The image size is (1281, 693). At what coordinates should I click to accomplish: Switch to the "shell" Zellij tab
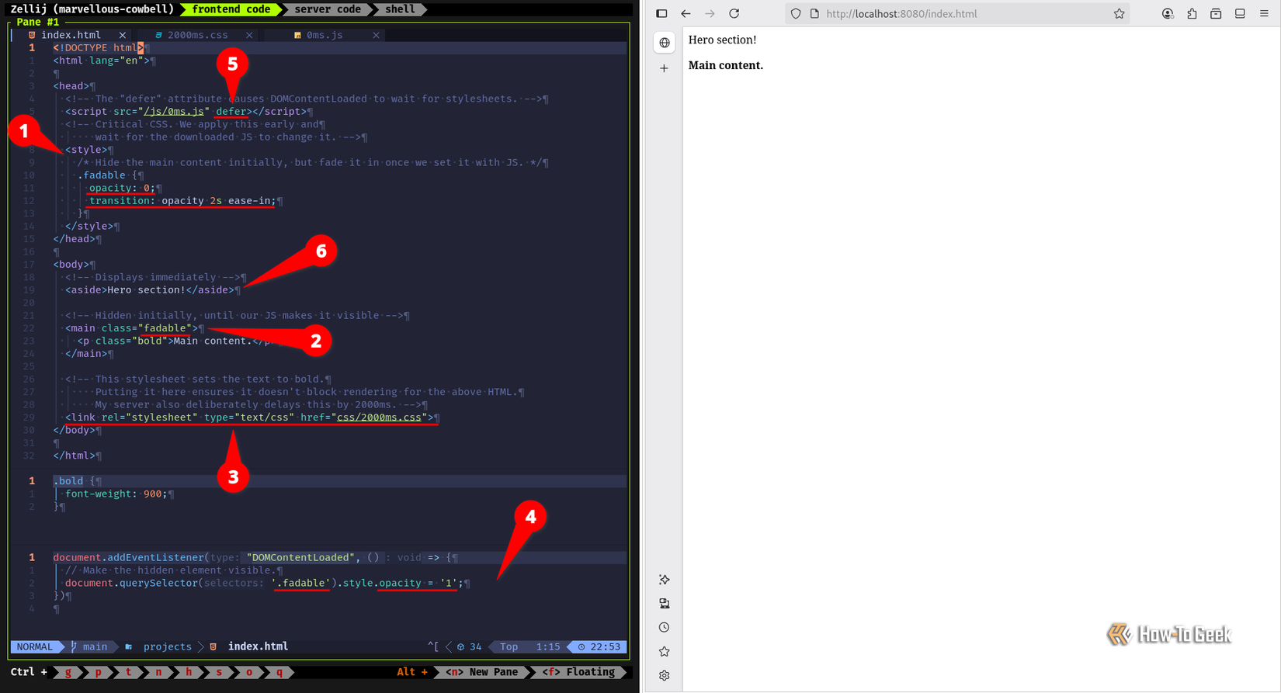pyautogui.click(x=400, y=9)
